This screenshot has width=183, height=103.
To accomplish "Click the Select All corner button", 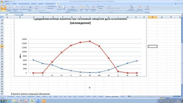I will 2,17.
